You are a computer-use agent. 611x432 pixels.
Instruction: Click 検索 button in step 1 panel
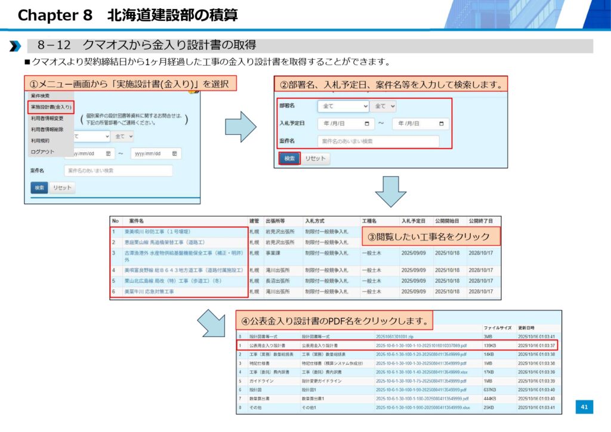coord(39,187)
